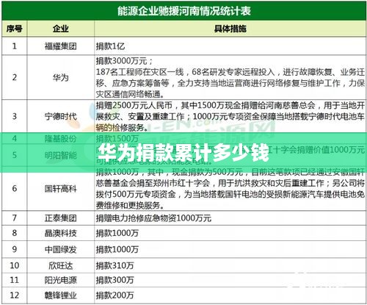Click serial number 1 beside 福耀集团
The width and height of the screenshot is (367, 305).
14,46
